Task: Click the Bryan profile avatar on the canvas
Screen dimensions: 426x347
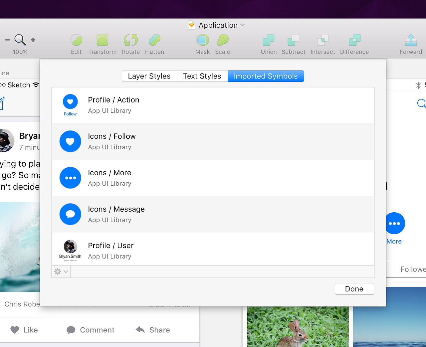Action: pos(7,140)
